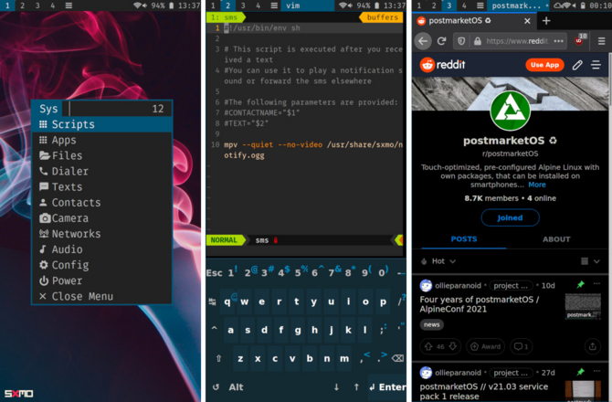612x402 pixels.
Task: Open the uBlock extension icon
Action: tap(581, 41)
